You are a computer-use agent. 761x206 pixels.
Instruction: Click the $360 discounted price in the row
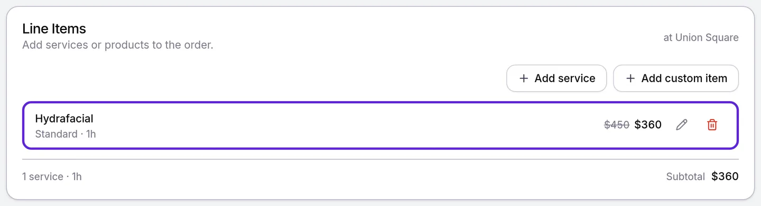tap(648, 125)
